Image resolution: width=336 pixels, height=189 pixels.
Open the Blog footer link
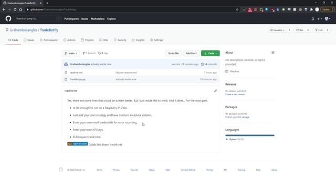click(x=258, y=170)
